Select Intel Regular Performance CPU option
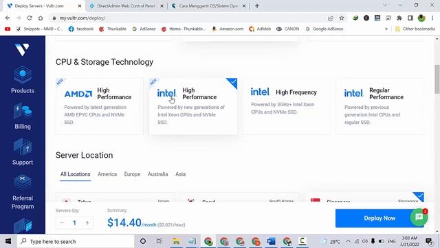Image resolution: width=440 pixels, height=248 pixels. click(x=380, y=106)
